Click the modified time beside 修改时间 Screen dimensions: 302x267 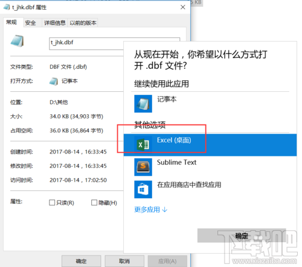coord(78,166)
